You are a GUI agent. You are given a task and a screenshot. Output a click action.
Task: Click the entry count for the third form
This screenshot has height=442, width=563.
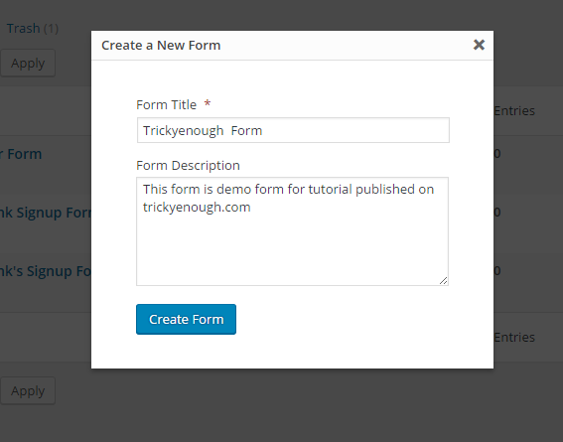click(497, 270)
